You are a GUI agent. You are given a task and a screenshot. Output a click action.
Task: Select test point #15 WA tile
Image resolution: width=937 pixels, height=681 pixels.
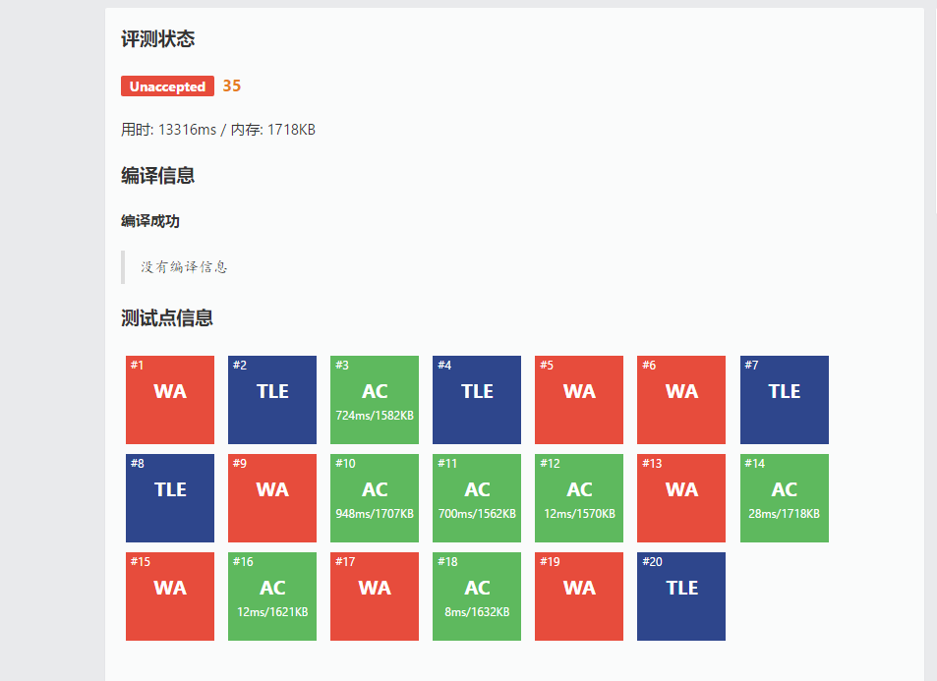pyautogui.click(x=170, y=596)
